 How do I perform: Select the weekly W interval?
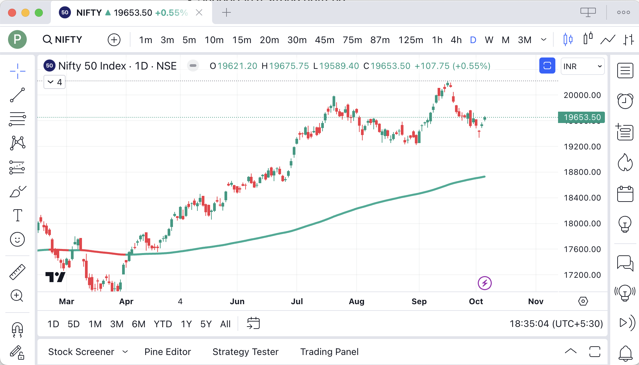pyautogui.click(x=489, y=40)
